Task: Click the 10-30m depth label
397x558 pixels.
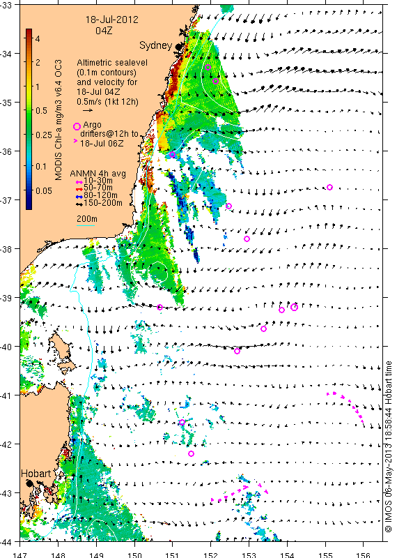Action: tap(98, 181)
